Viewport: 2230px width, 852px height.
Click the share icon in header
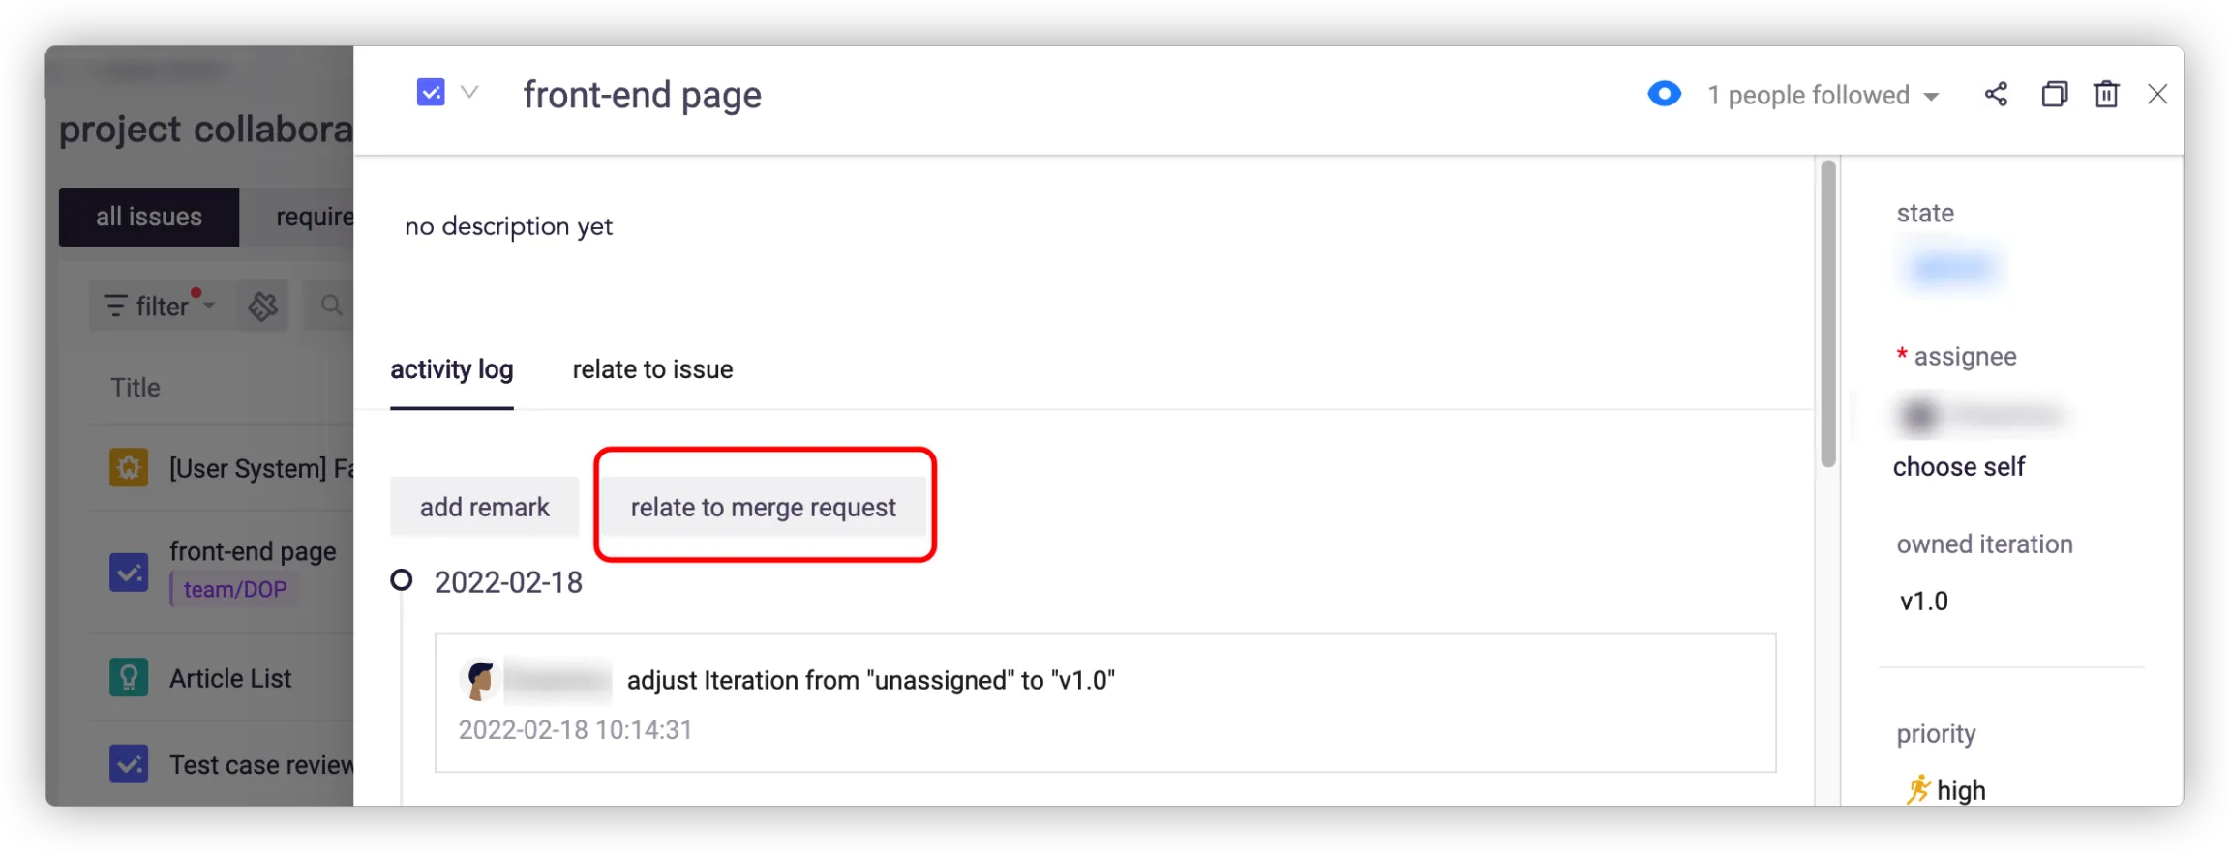click(1996, 94)
